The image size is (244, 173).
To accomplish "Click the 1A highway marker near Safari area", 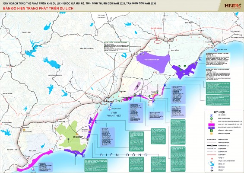I will [135, 54].
